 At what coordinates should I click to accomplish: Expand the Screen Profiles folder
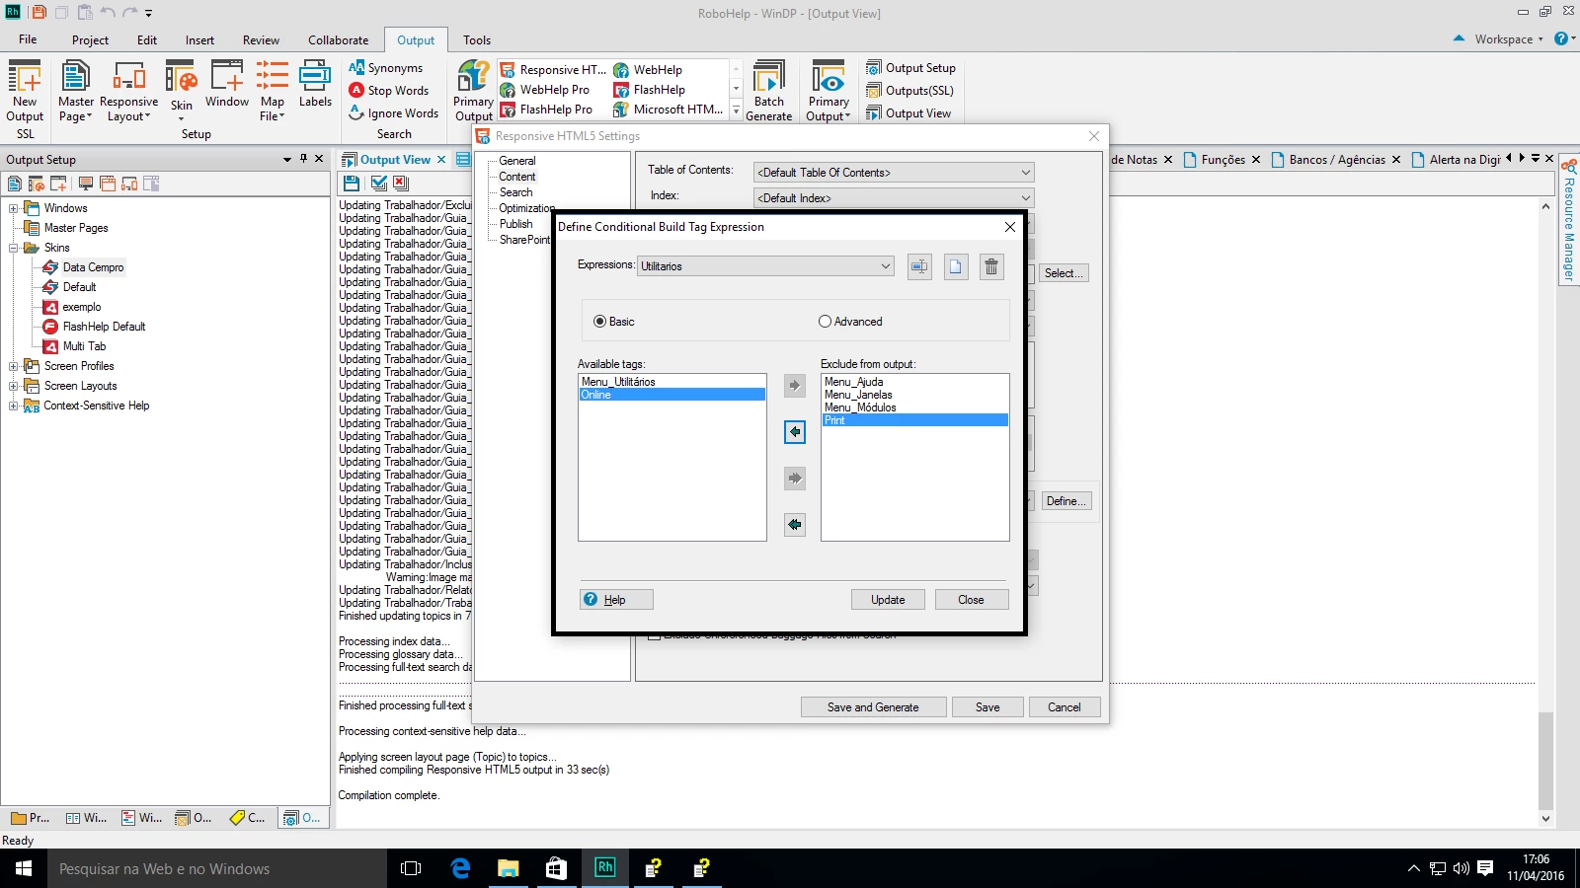click(14, 366)
